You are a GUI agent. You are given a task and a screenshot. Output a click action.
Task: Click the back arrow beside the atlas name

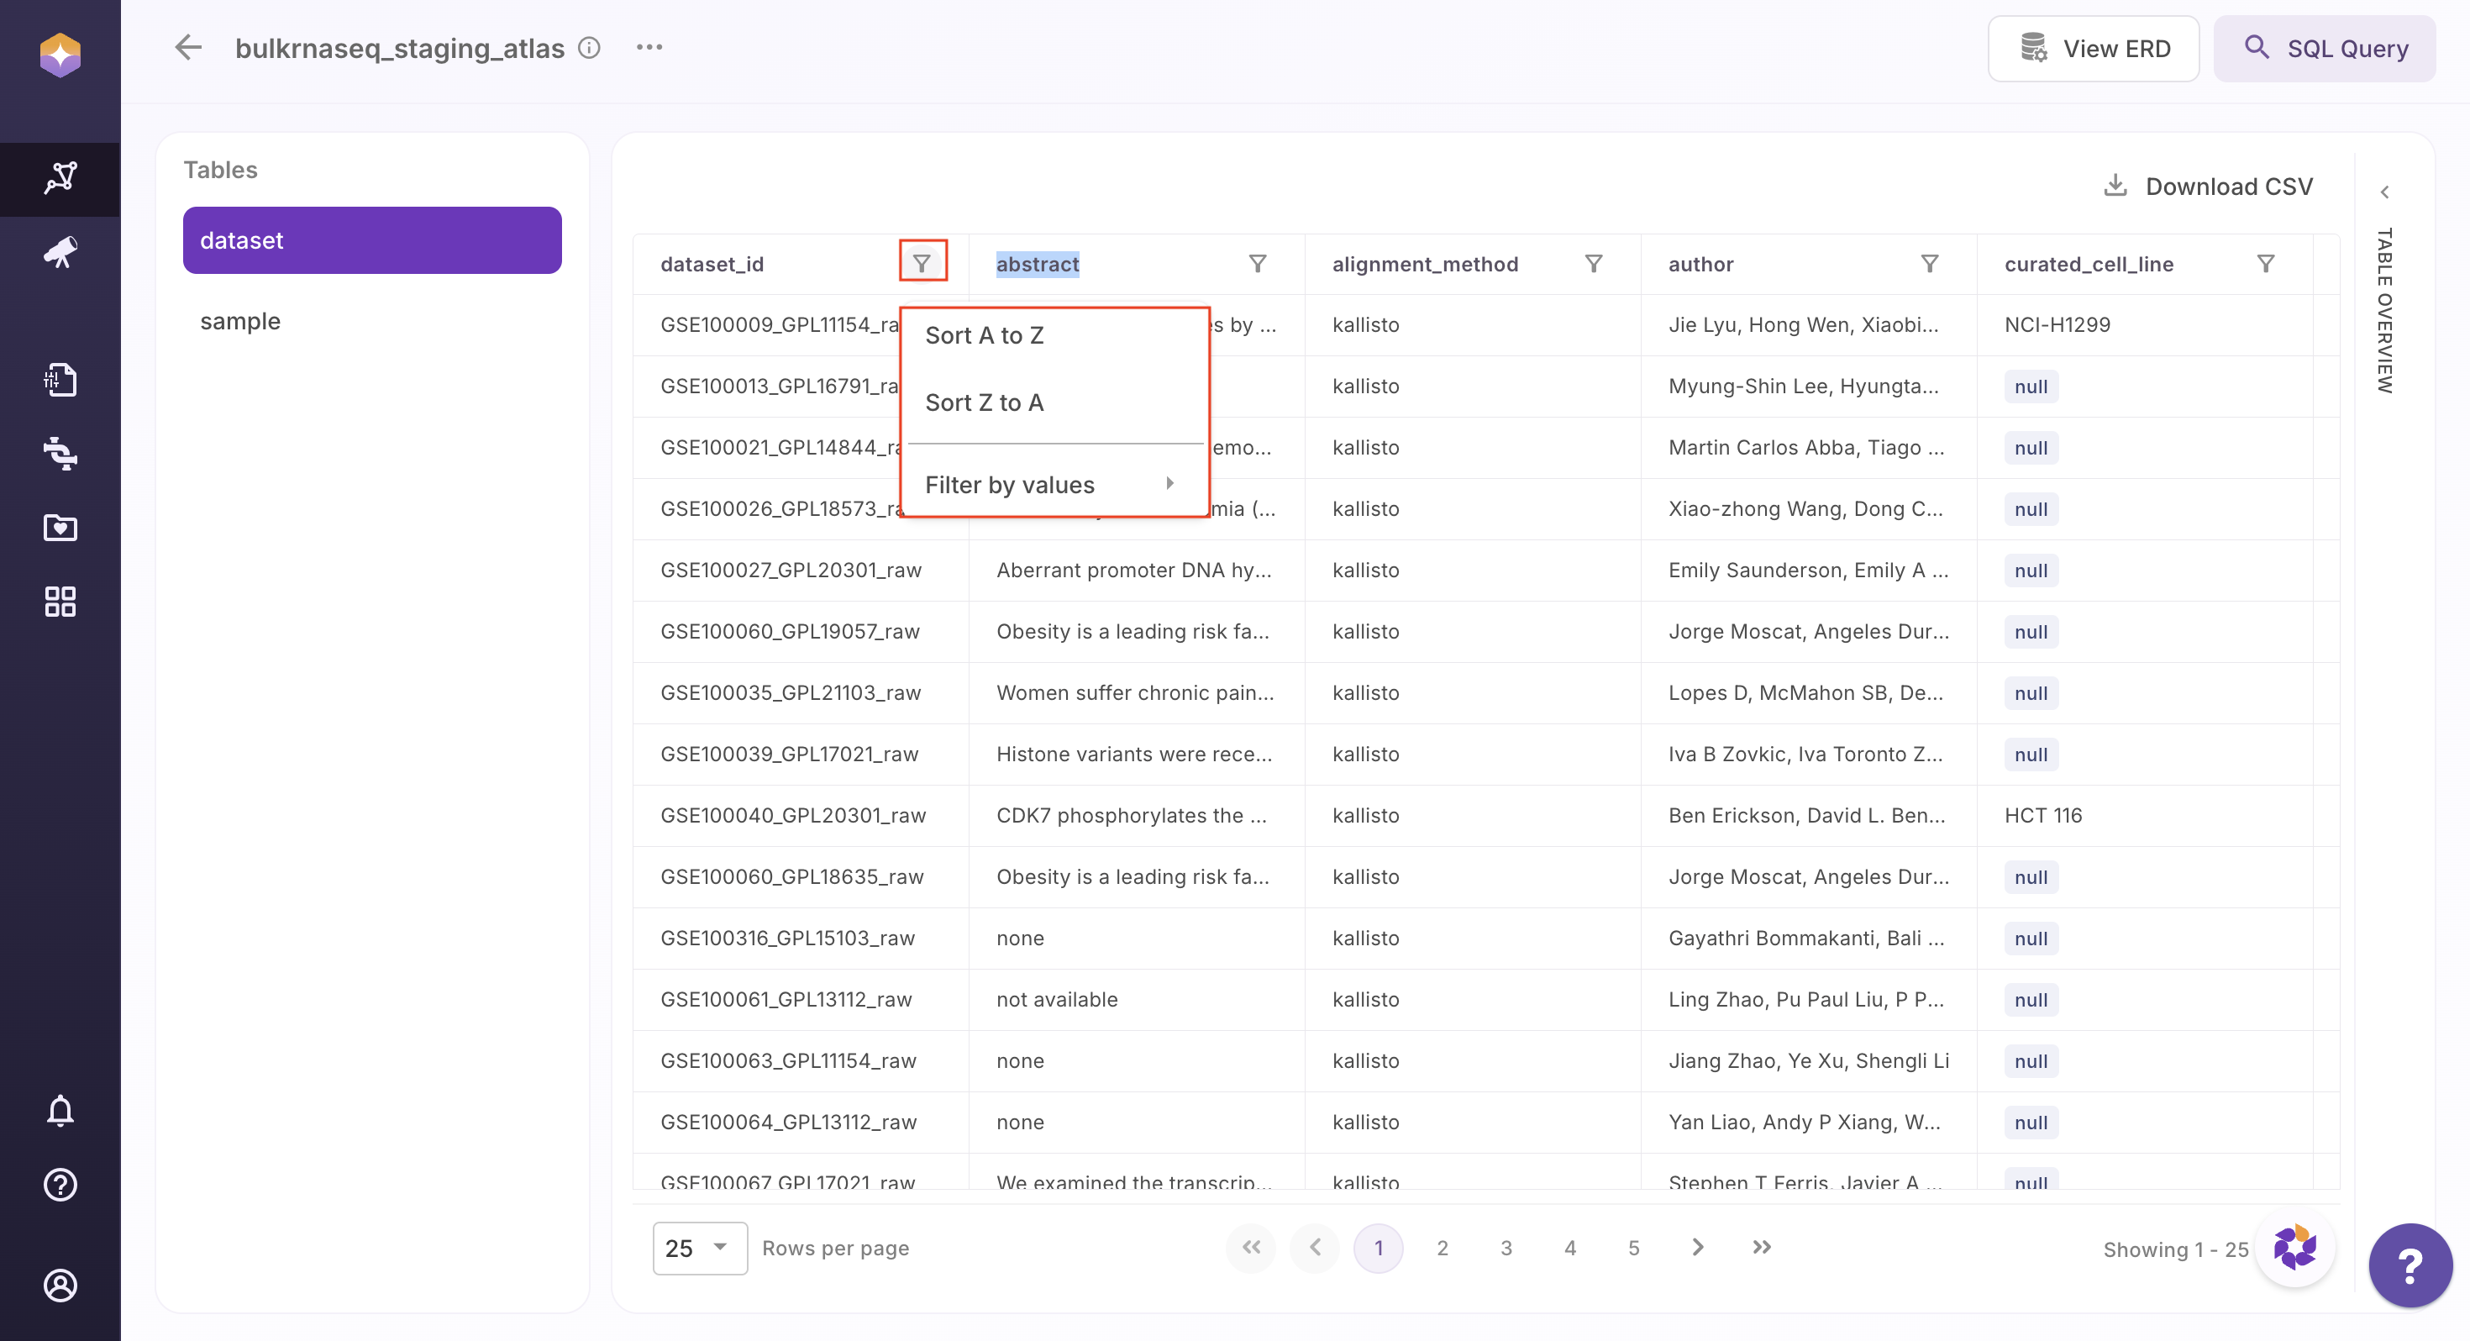click(188, 47)
